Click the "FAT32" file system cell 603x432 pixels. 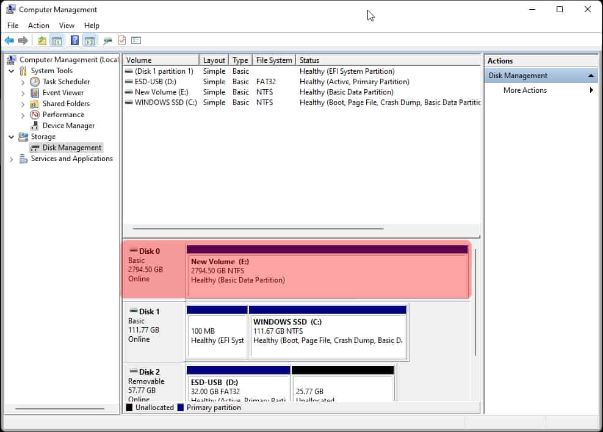[x=266, y=82]
